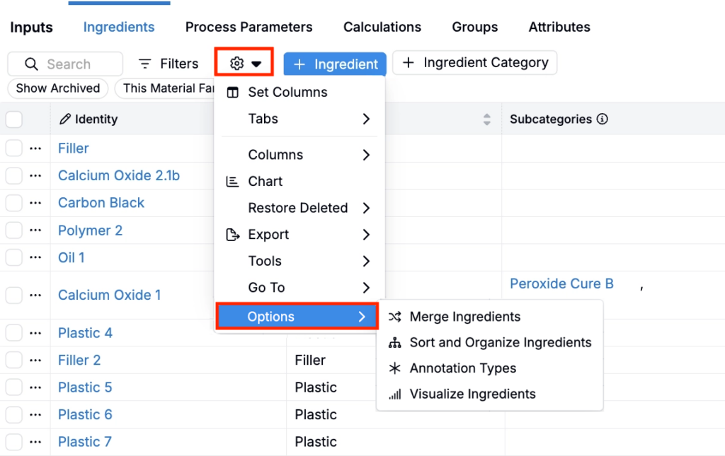Toggle the select-all header checkbox
Screen dimensions: 725x456
coord(14,119)
